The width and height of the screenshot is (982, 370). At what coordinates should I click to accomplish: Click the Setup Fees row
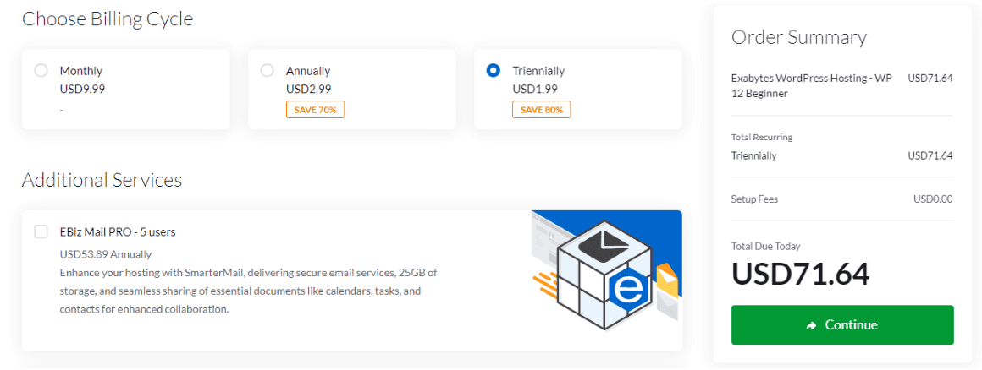coord(842,199)
